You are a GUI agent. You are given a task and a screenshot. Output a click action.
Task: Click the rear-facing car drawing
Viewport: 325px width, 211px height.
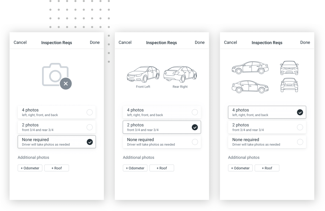point(289,85)
